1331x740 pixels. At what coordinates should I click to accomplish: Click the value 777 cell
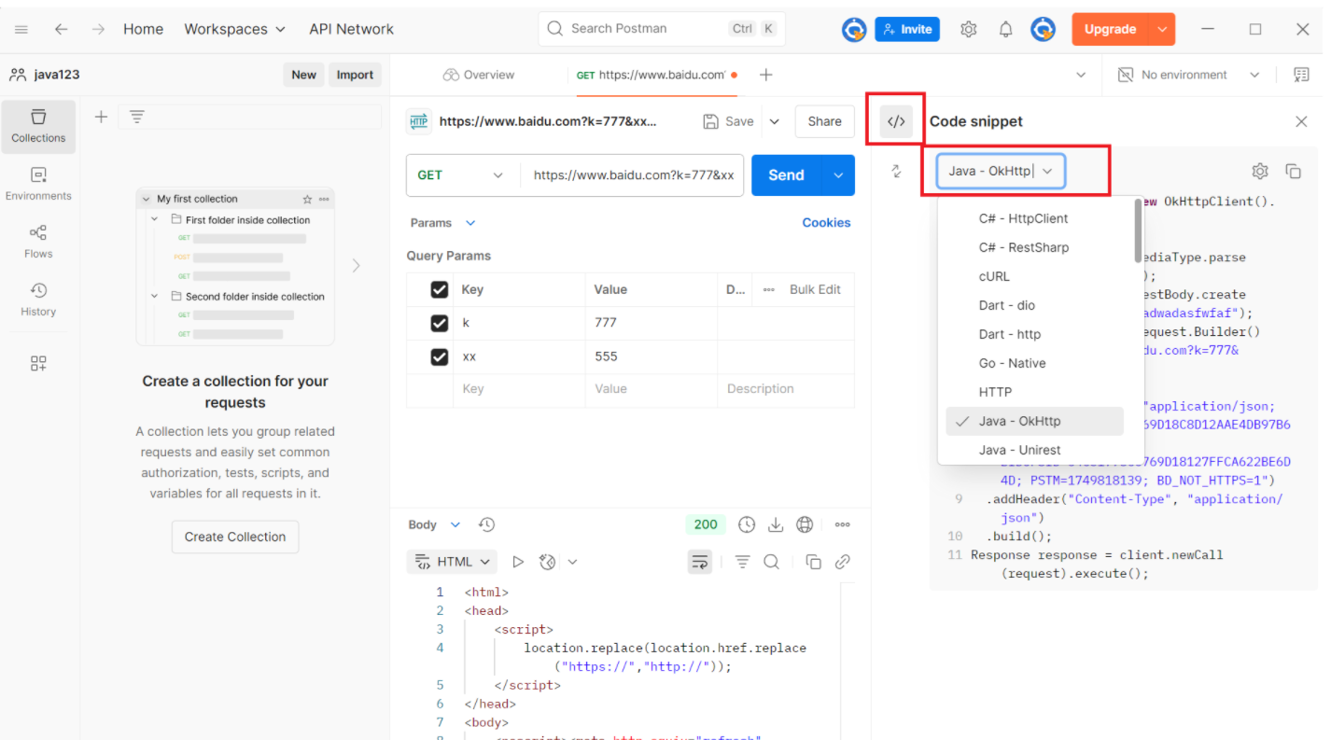[x=651, y=323]
